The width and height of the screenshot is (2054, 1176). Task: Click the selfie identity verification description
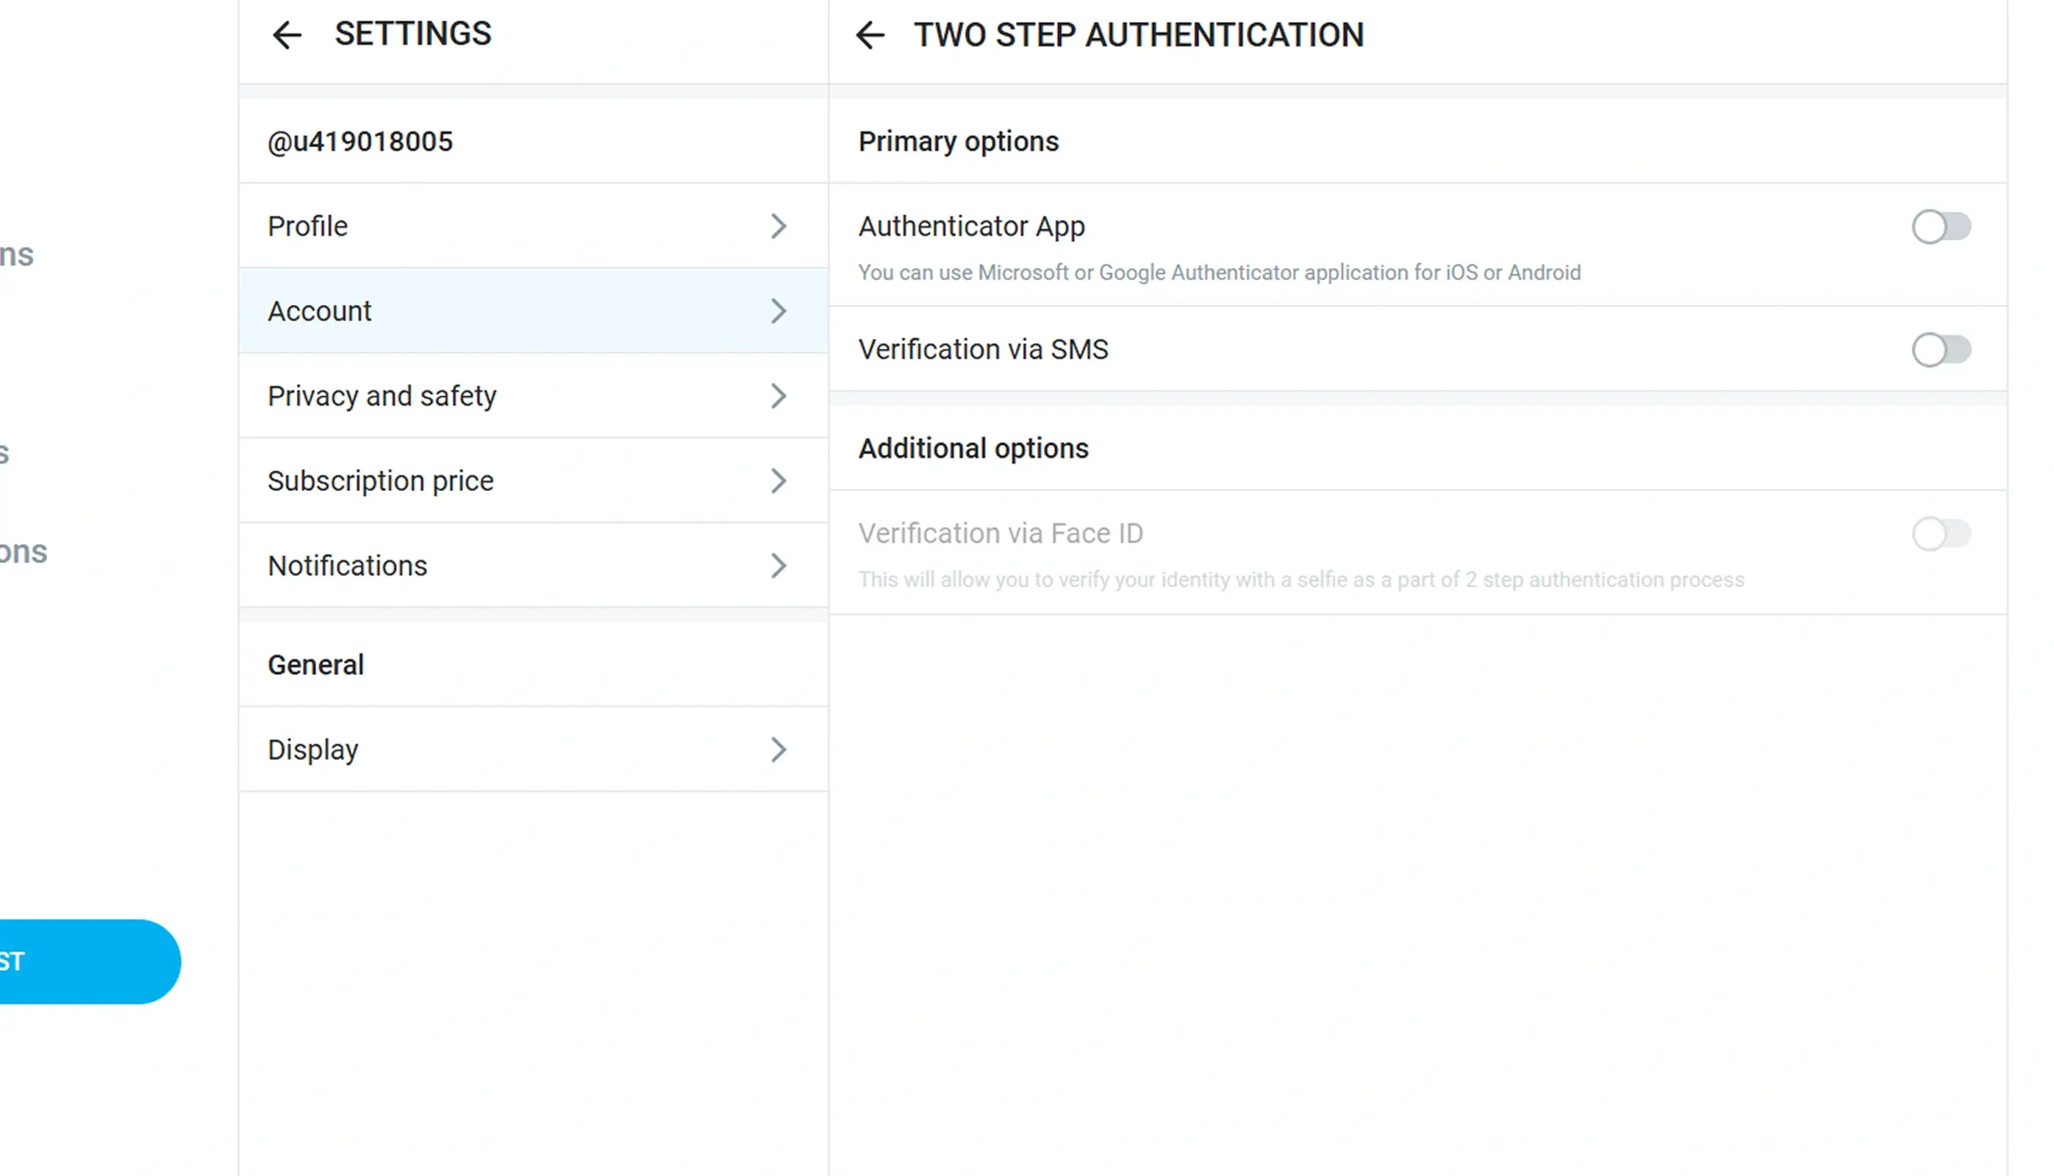[1301, 580]
